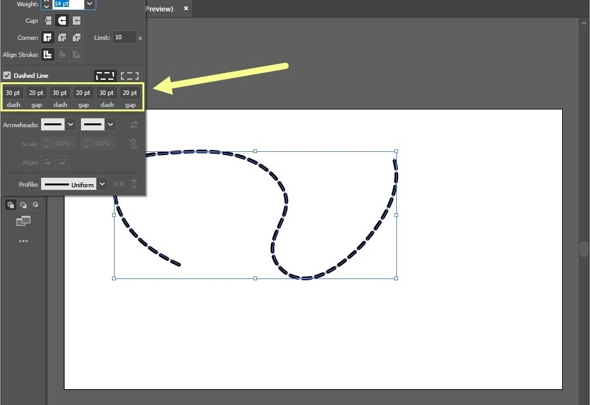Choose the Projecting Cap icon
Image resolution: width=590 pixels, height=405 pixels.
tap(77, 21)
